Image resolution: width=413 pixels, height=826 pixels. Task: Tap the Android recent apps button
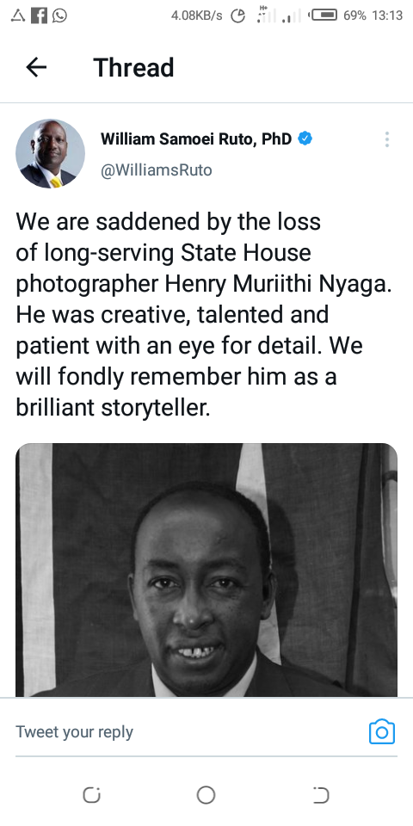click(x=92, y=795)
